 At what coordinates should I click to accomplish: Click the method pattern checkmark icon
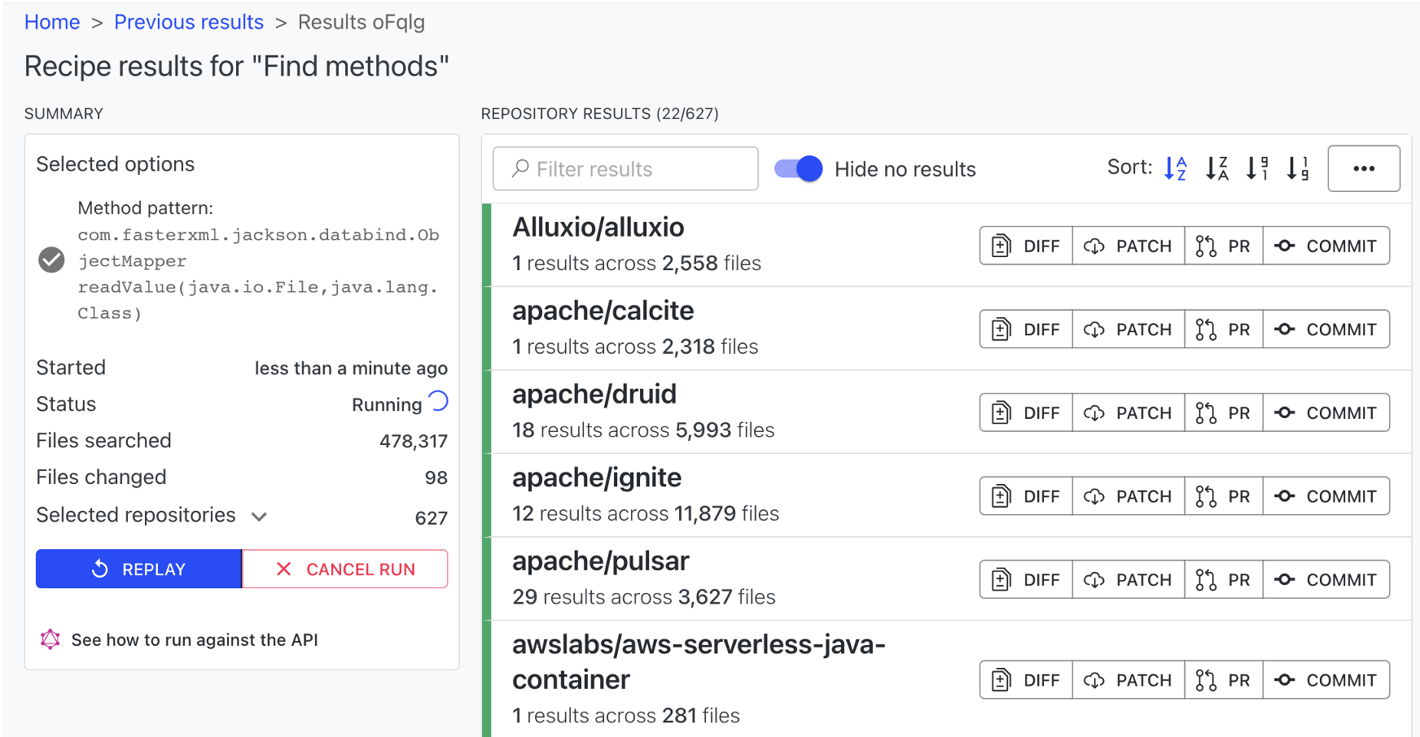click(51, 259)
